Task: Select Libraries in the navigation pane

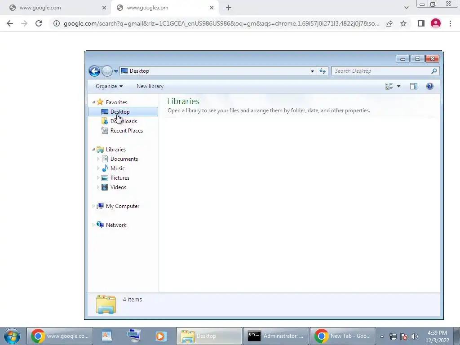Action: click(x=115, y=149)
